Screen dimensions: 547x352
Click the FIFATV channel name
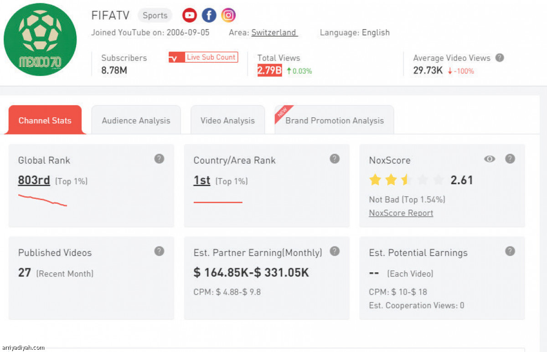pos(110,15)
